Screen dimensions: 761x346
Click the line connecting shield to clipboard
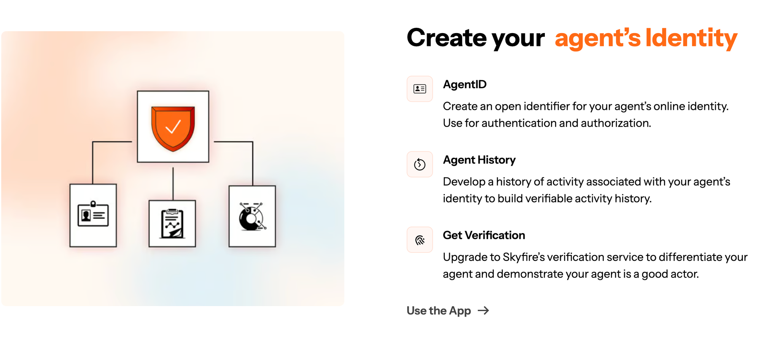(x=173, y=183)
